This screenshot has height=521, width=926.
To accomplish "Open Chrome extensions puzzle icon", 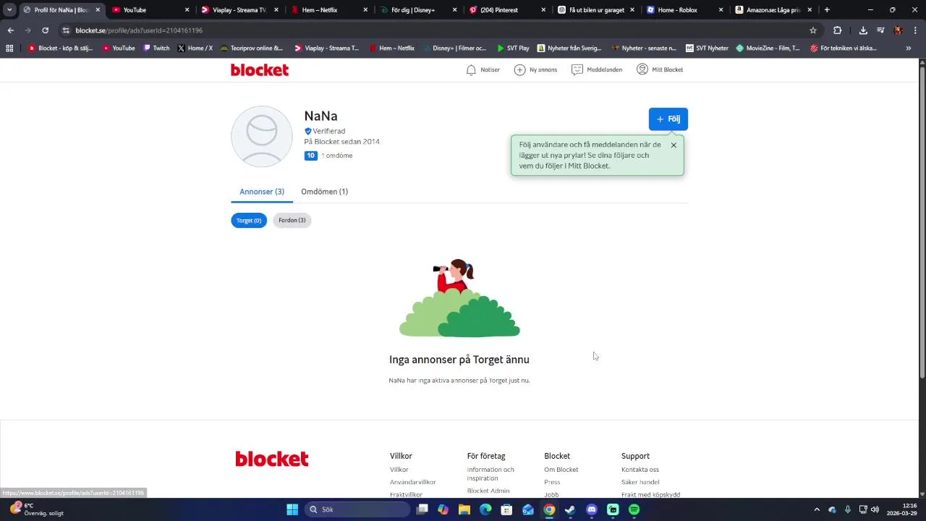I will (838, 30).
